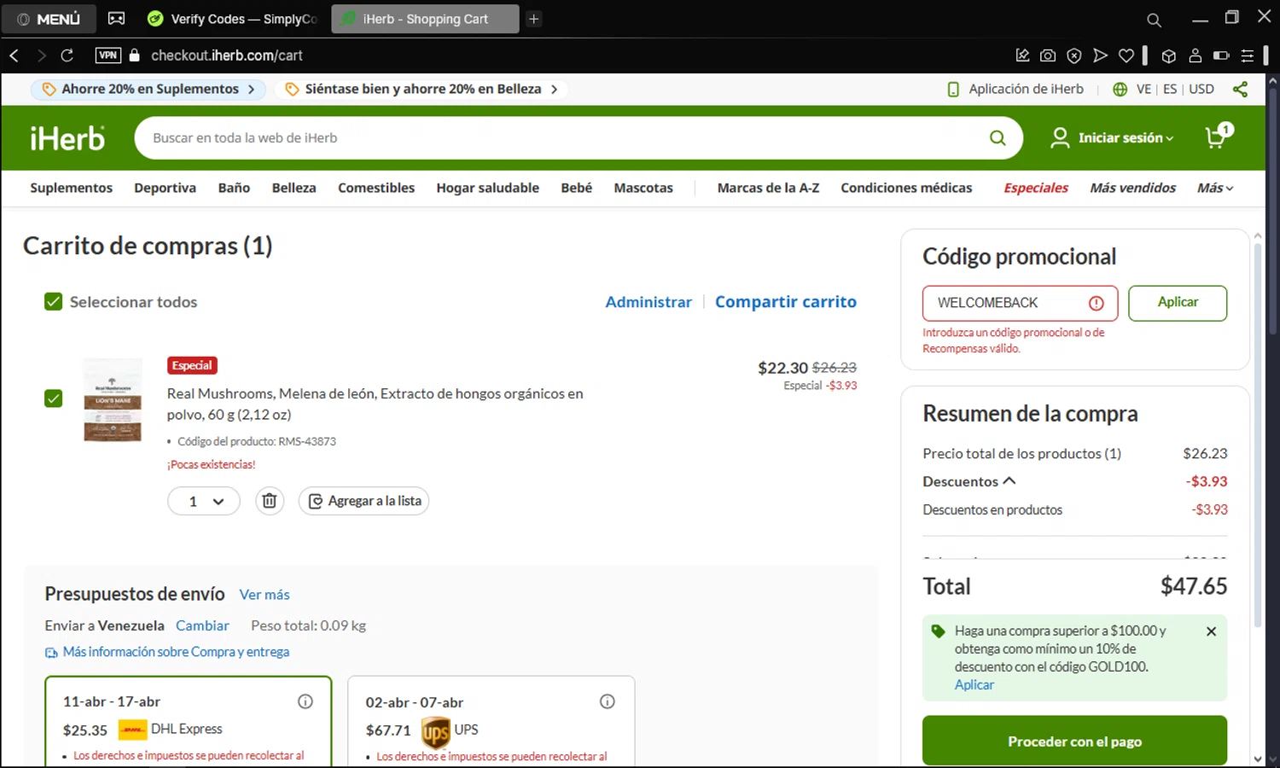This screenshot has width=1280, height=768.
Task: Open the Opera Menu button
Action: 49,19
